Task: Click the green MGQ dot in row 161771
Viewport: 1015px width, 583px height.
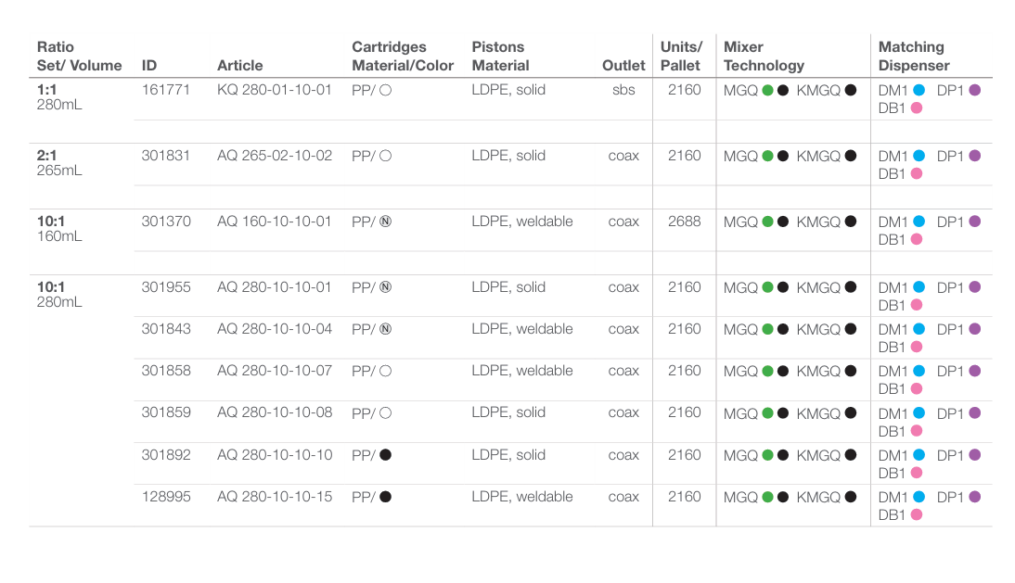Action: point(767,91)
